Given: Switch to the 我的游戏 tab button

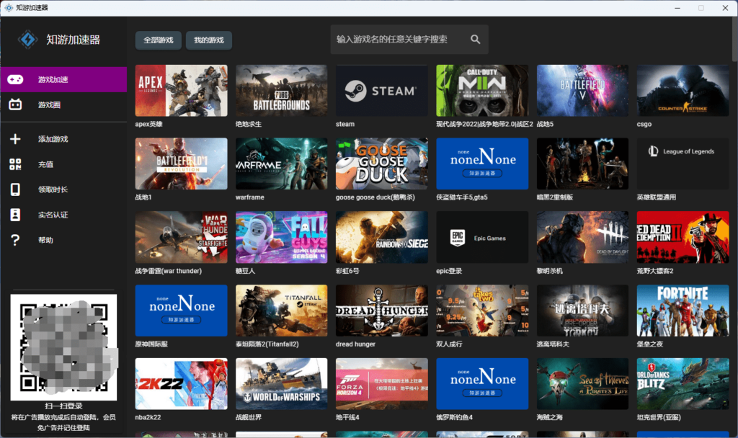Looking at the screenshot, I should (209, 40).
